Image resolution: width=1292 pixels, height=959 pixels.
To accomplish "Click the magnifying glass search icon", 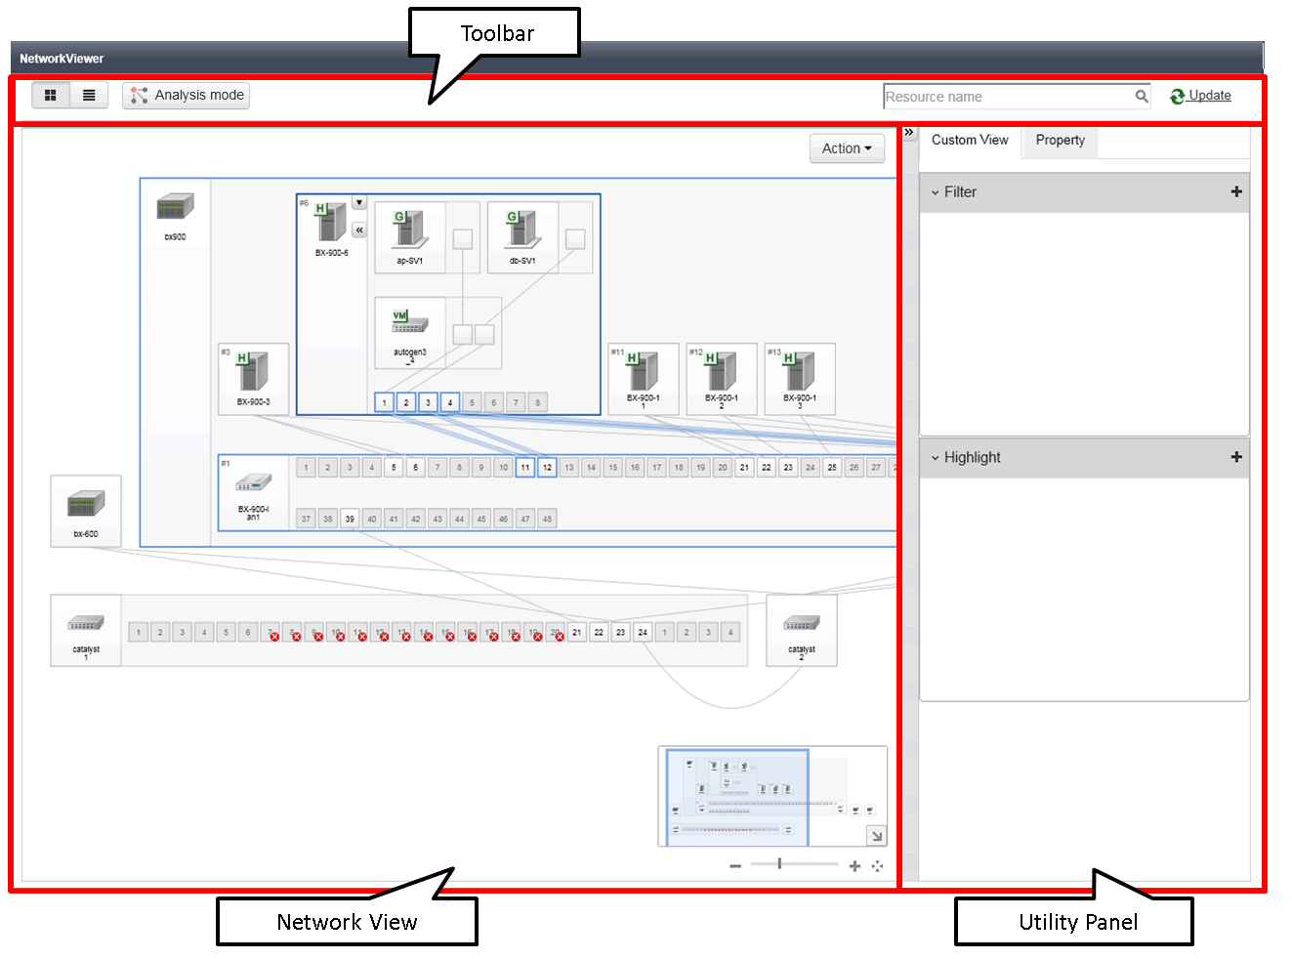I will (1141, 96).
